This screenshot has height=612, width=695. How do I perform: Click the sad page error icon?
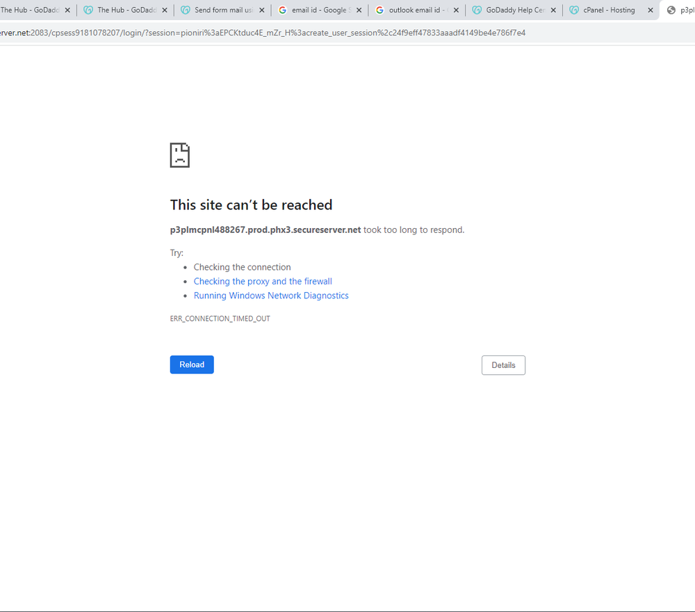179,155
